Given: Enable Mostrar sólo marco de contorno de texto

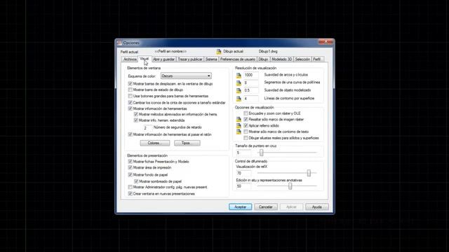Looking at the screenshot, I should (246, 132).
